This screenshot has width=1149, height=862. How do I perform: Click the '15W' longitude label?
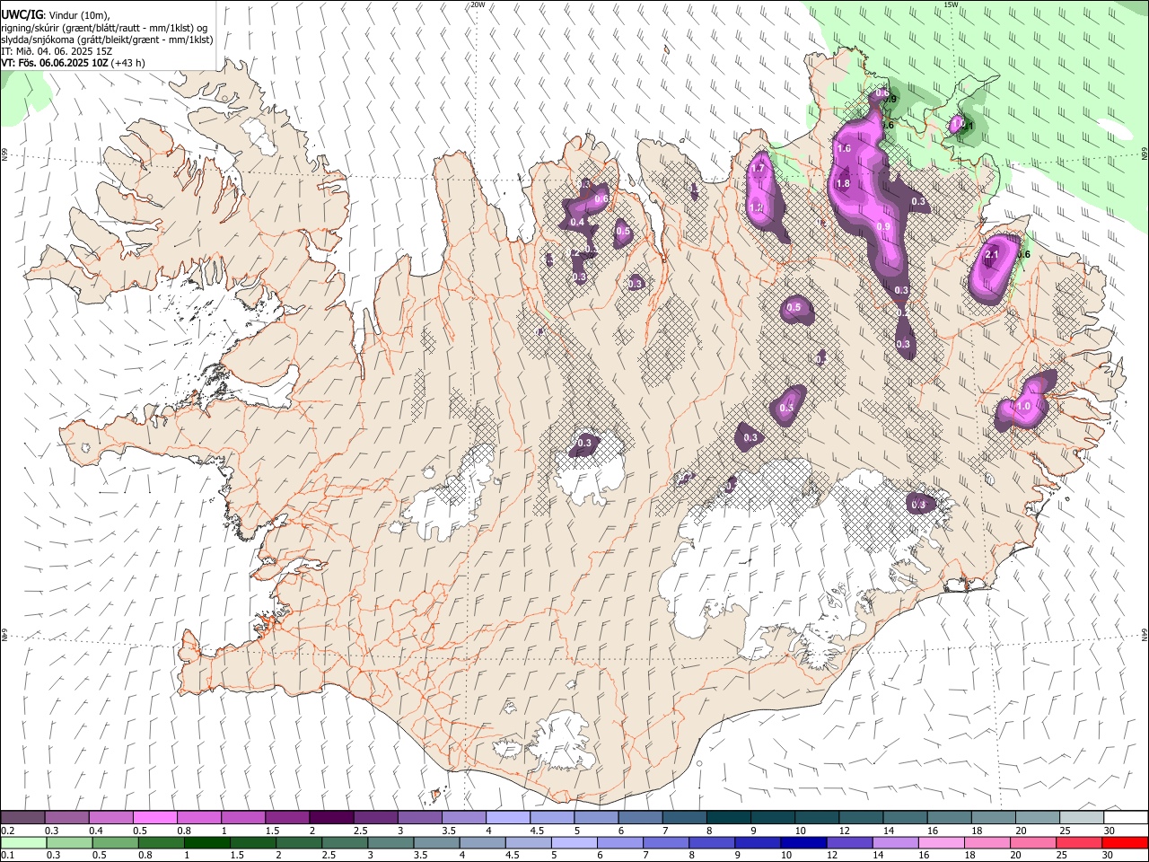tap(951, 4)
